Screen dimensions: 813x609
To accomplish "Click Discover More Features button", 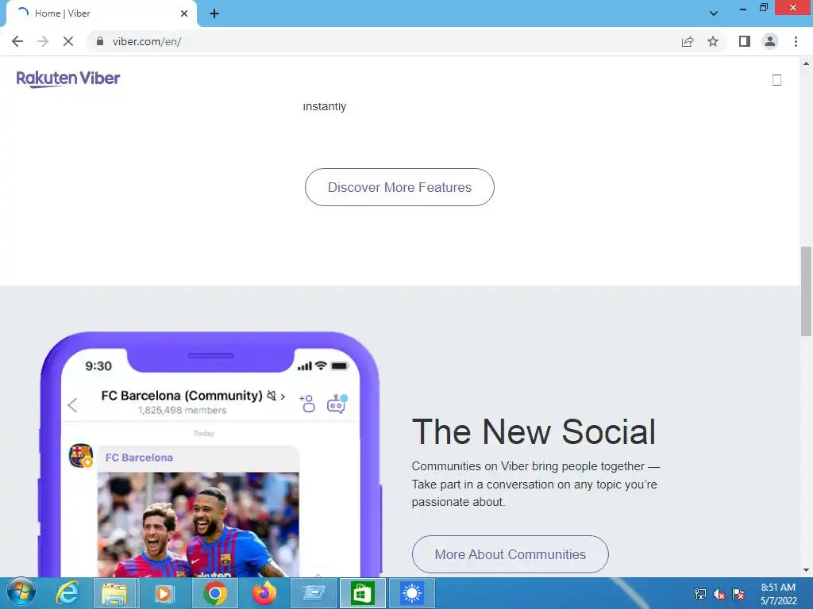I will tap(400, 187).
